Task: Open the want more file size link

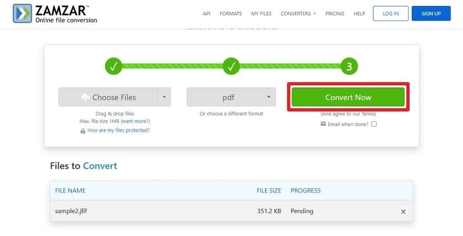Action: 135,121
